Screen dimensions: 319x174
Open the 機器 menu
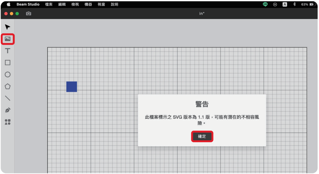pyautogui.click(x=88, y=4)
